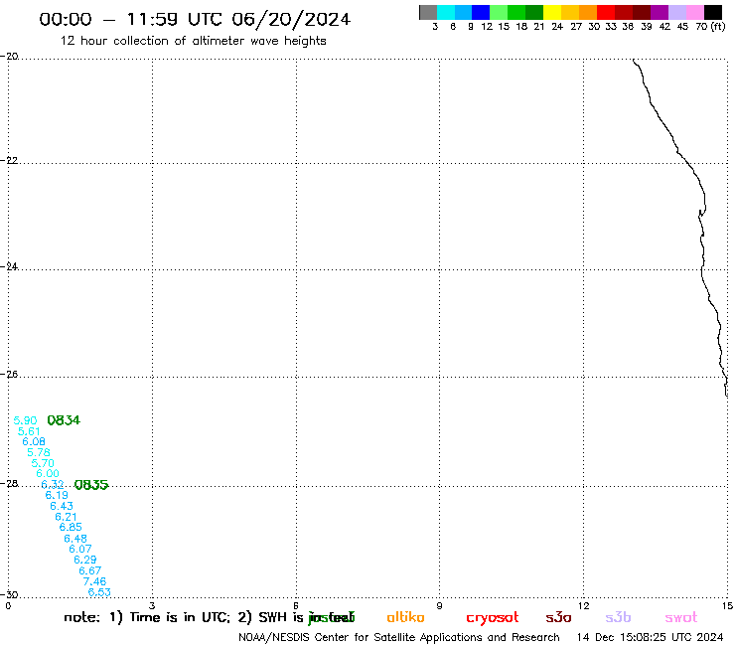
Task: Click the wave height value 6.00
Action: (48, 473)
